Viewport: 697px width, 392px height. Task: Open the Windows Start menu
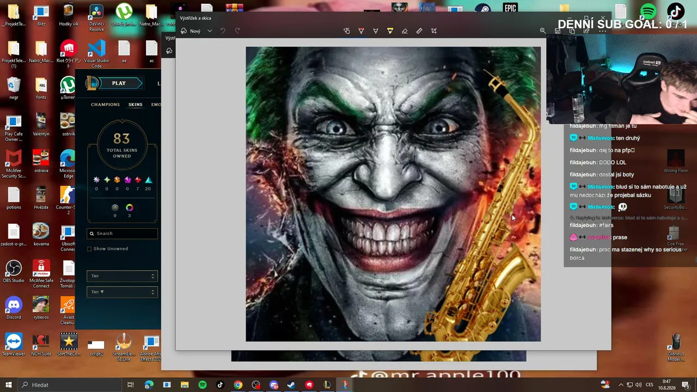9,385
